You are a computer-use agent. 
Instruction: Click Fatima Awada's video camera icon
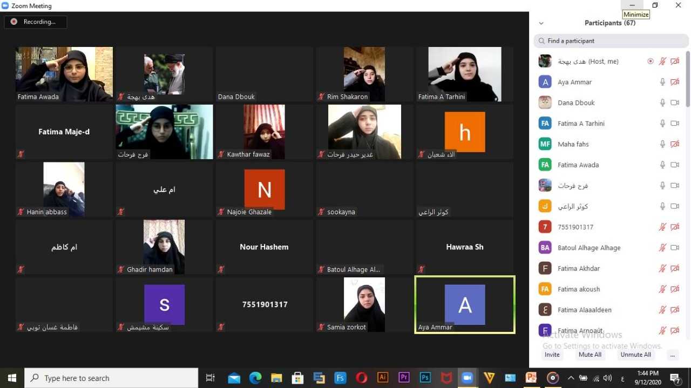coord(674,165)
